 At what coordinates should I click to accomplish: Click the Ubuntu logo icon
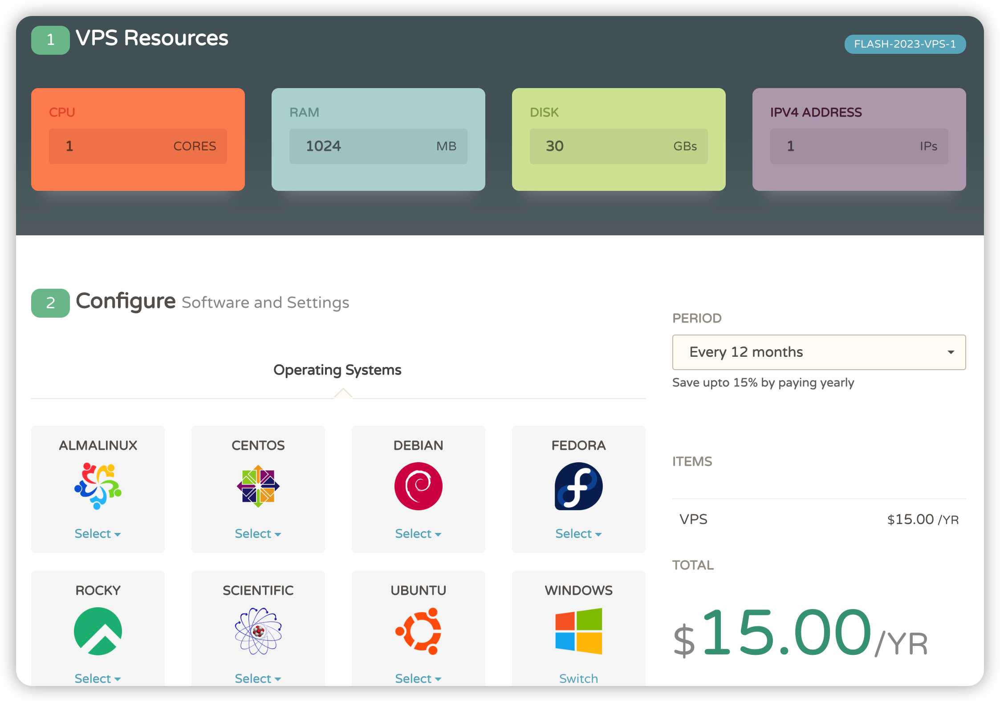[419, 631]
